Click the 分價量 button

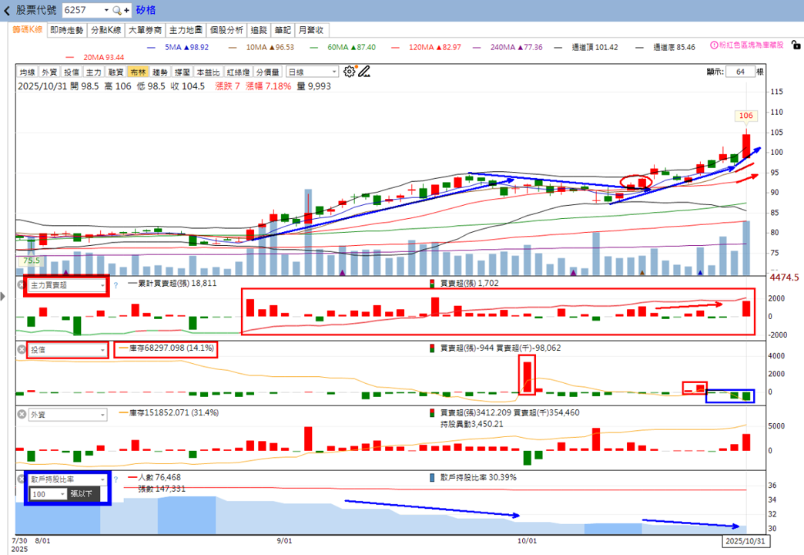coord(267,72)
